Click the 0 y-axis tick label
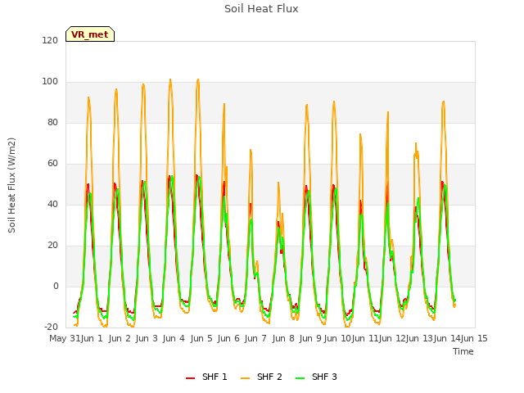 [56, 286]
